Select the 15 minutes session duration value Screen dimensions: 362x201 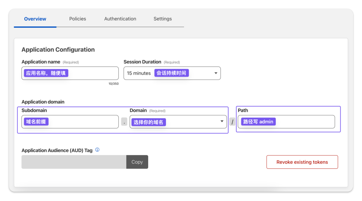pyautogui.click(x=139, y=73)
